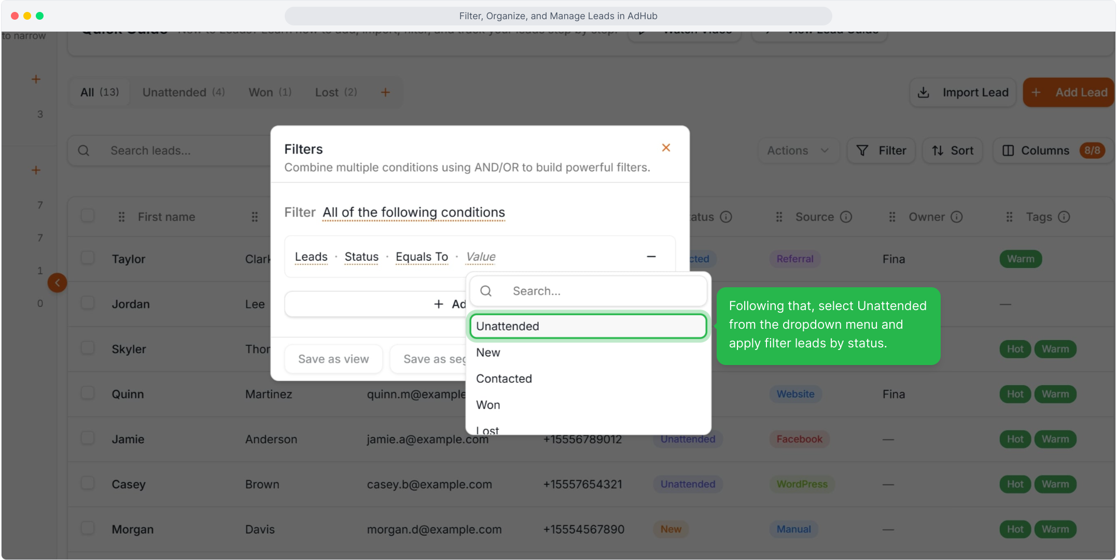This screenshot has width=1117, height=560.
Task: Remove the filter condition with the minus icon
Action: point(651,257)
